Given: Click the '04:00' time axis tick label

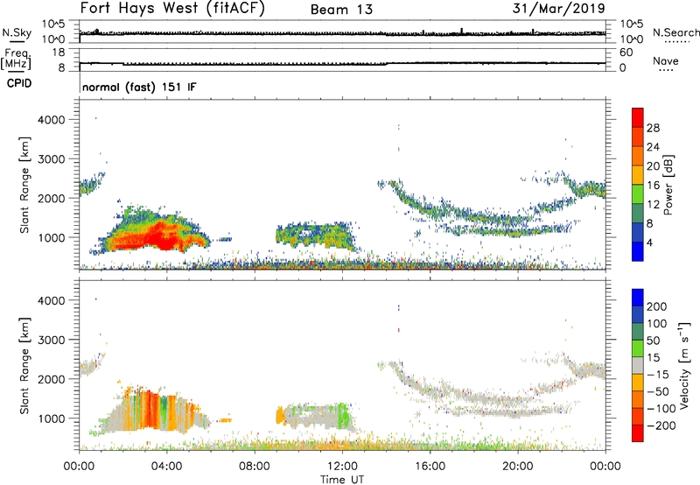Looking at the screenshot, I should pos(166,467).
